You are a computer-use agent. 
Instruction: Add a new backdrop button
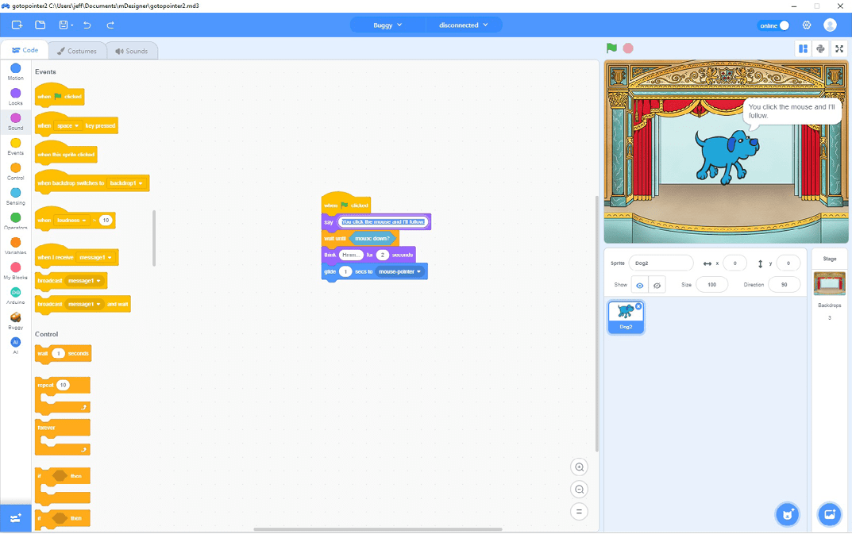[x=830, y=514]
